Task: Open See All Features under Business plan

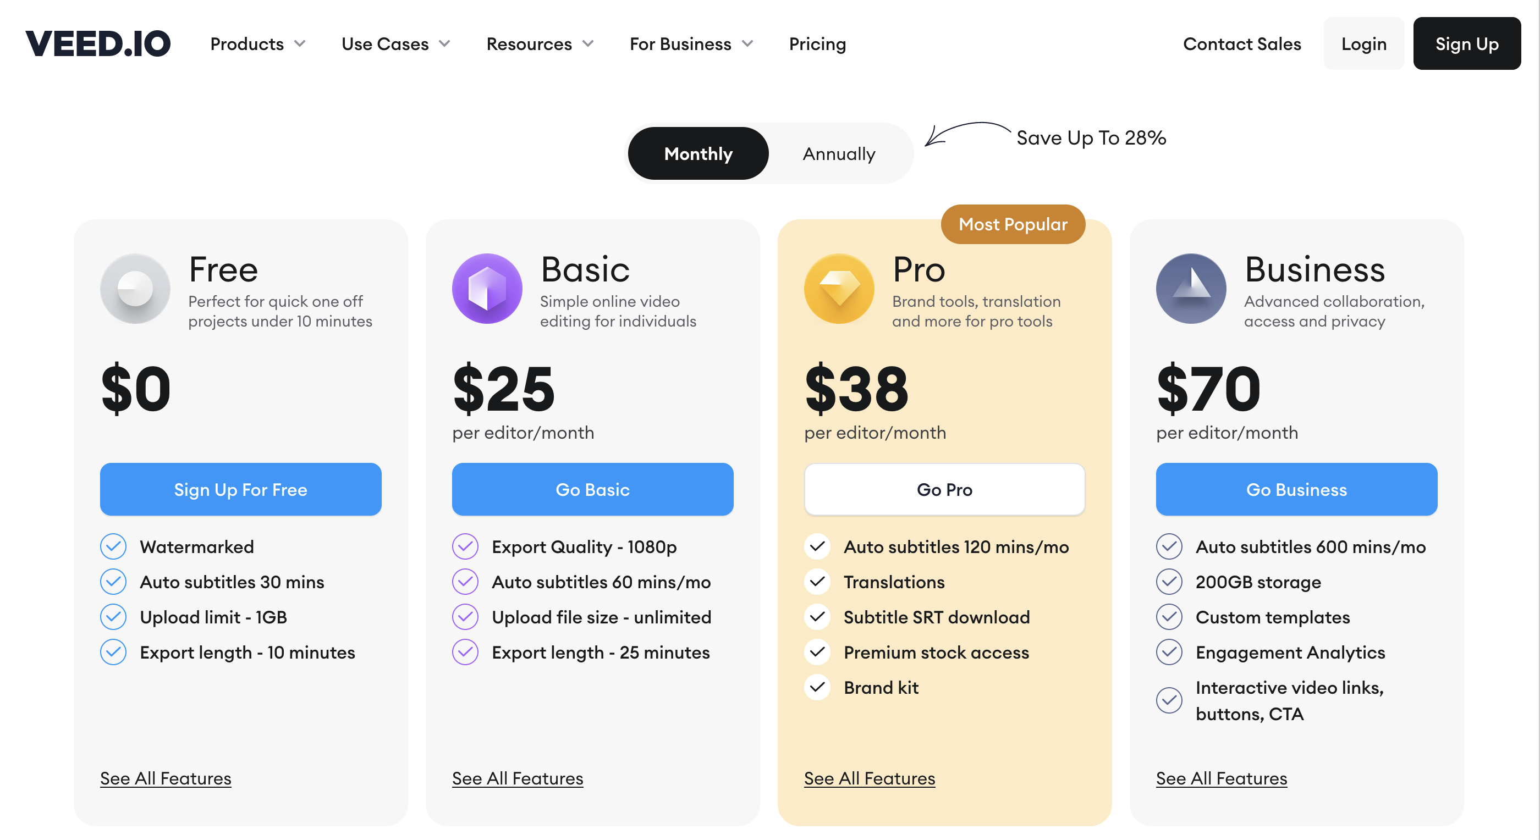Action: tap(1222, 778)
